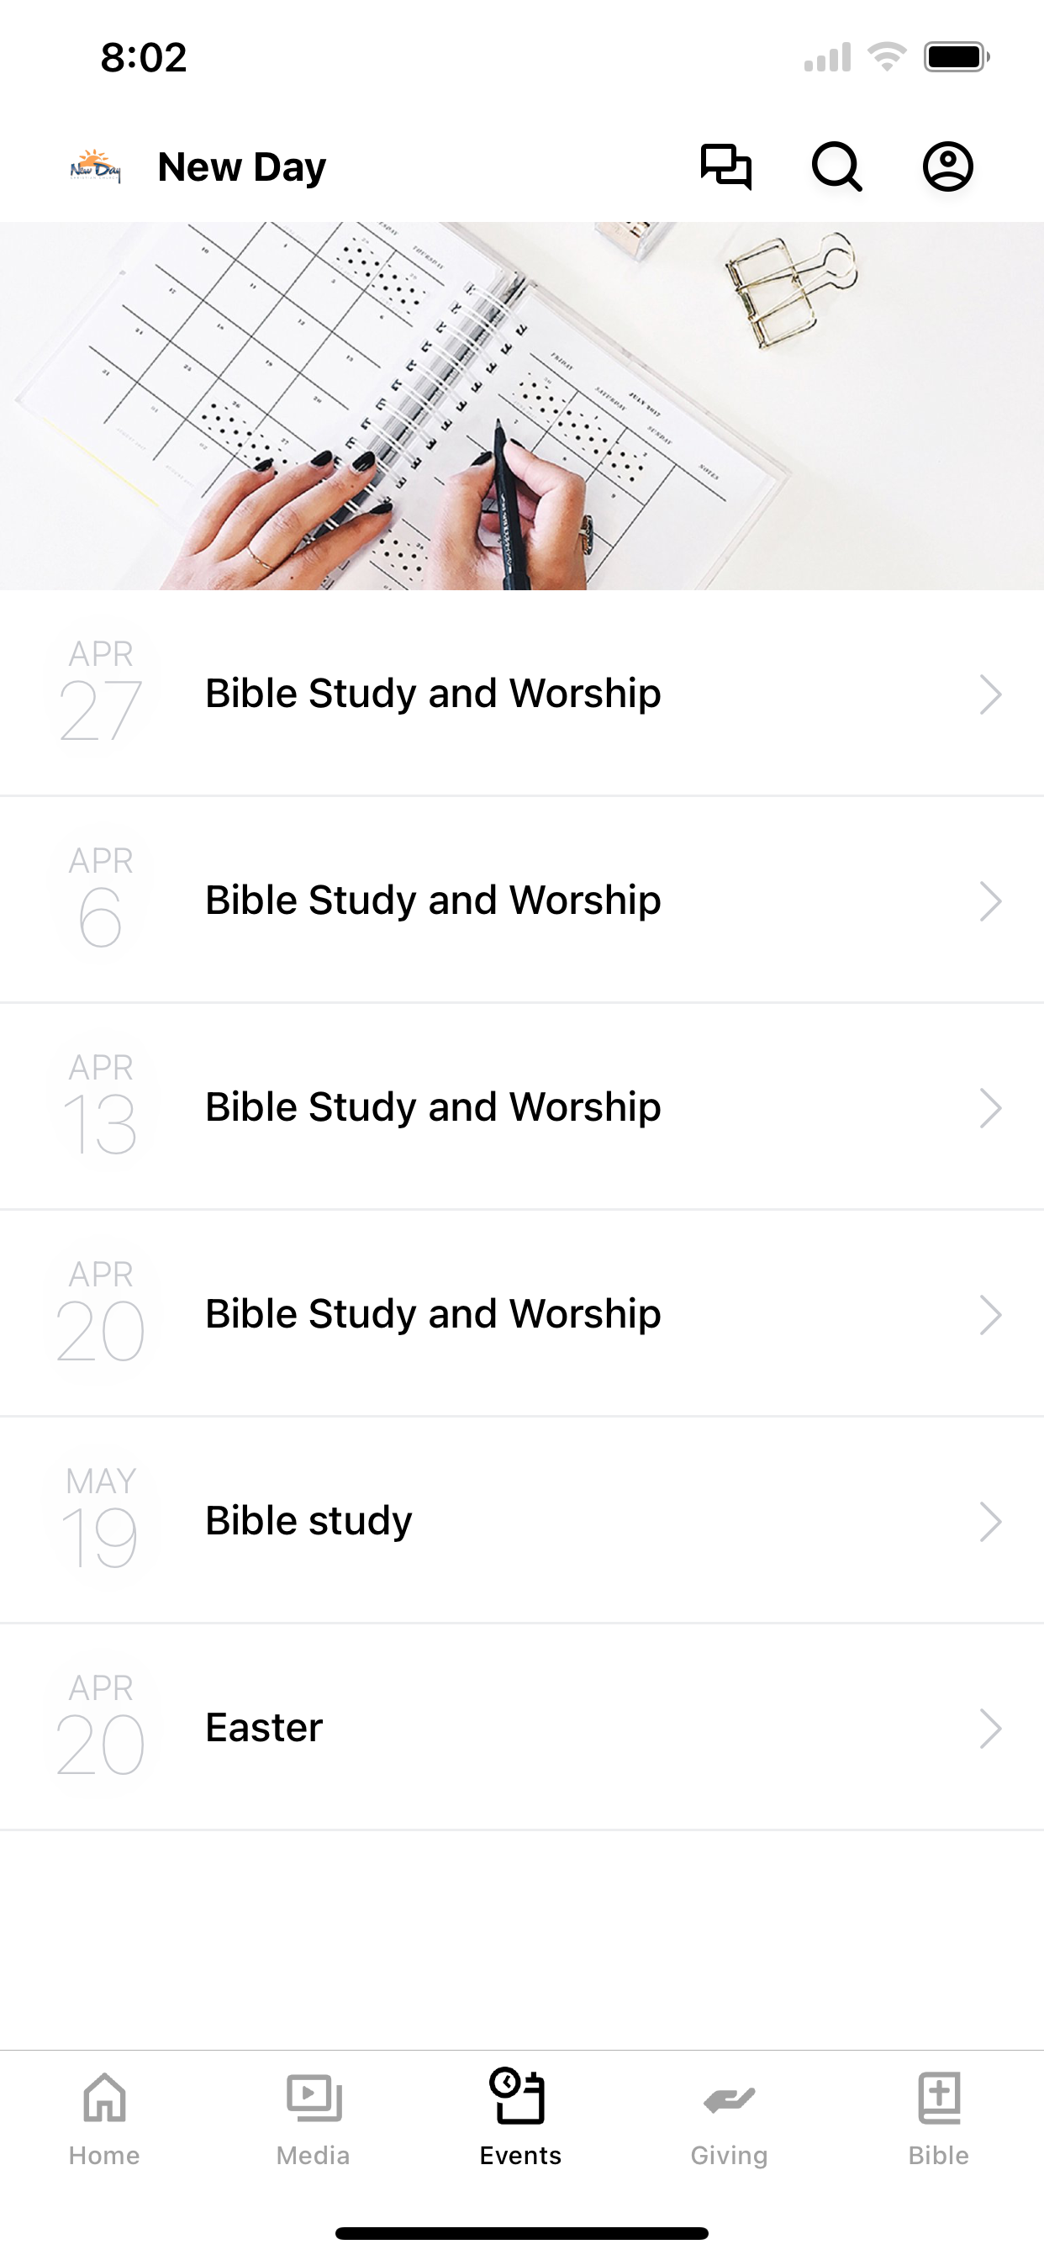Tap the Apr 20 Bible Study date badge
Image resolution: width=1044 pixels, height=2260 pixels.
tap(100, 1312)
